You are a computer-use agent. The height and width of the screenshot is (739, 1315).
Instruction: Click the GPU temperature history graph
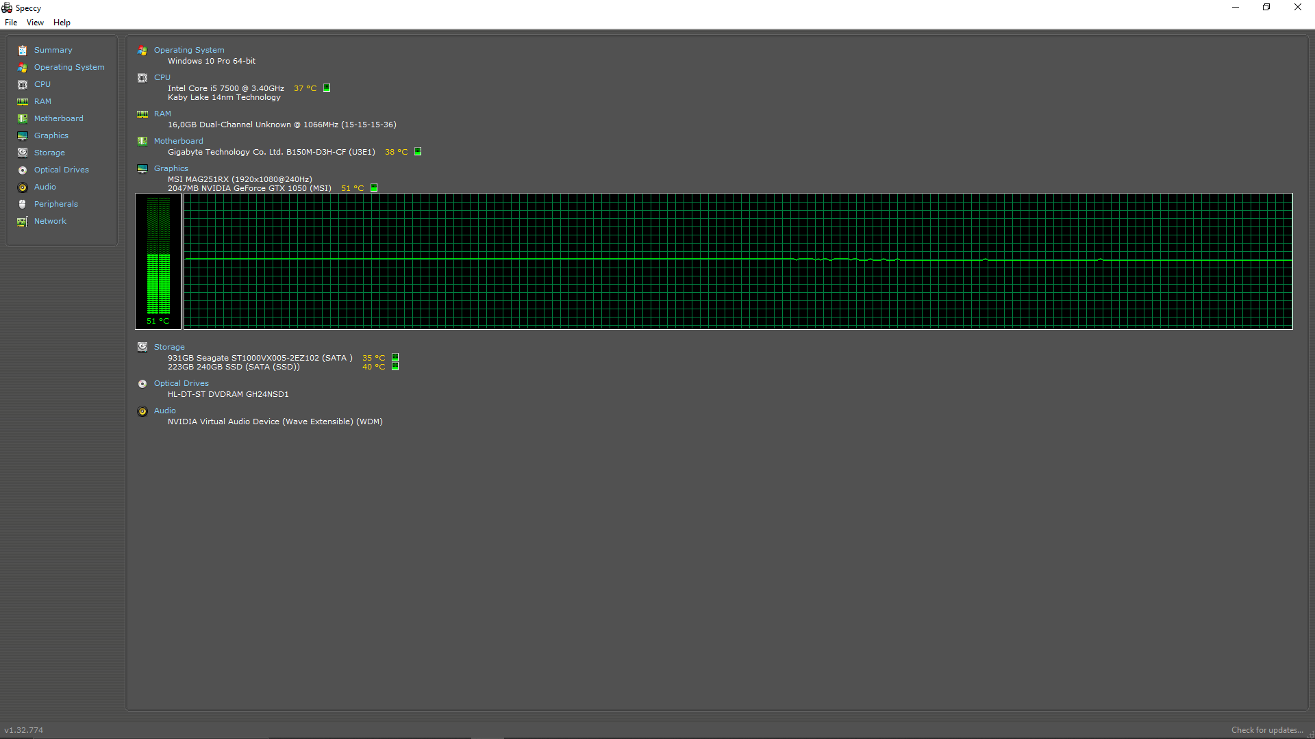point(738,261)
